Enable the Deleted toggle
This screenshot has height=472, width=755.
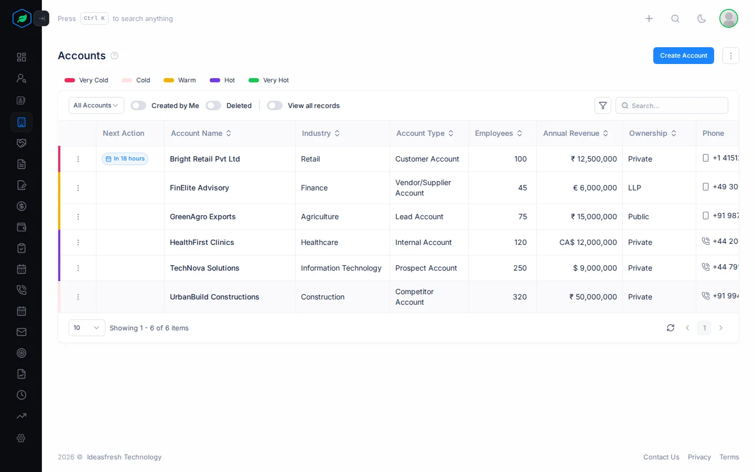tap(213, 105)
